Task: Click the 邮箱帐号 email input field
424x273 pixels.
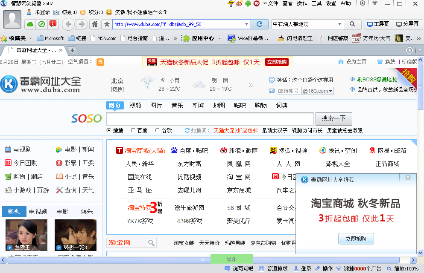Action: pyautogui.click(x=289, y=91)
